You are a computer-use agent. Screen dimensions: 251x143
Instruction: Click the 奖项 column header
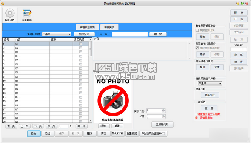click(x=61, y=40)
